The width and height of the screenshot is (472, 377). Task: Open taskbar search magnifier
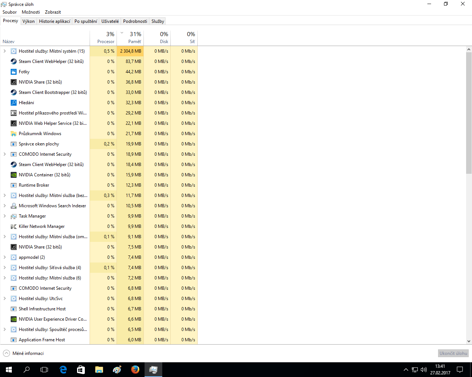pyautogui.click(x=27, y=370)
